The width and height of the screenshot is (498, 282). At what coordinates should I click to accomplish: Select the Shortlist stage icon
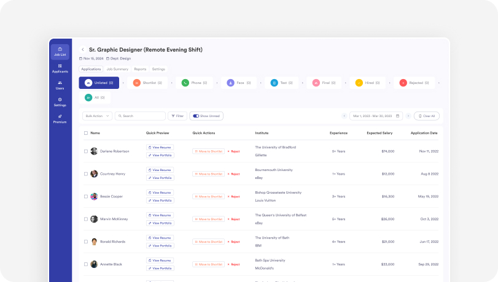[137, 83]
